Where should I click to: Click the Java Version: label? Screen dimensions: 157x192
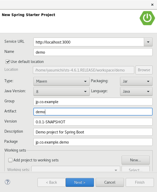point(15,91)
